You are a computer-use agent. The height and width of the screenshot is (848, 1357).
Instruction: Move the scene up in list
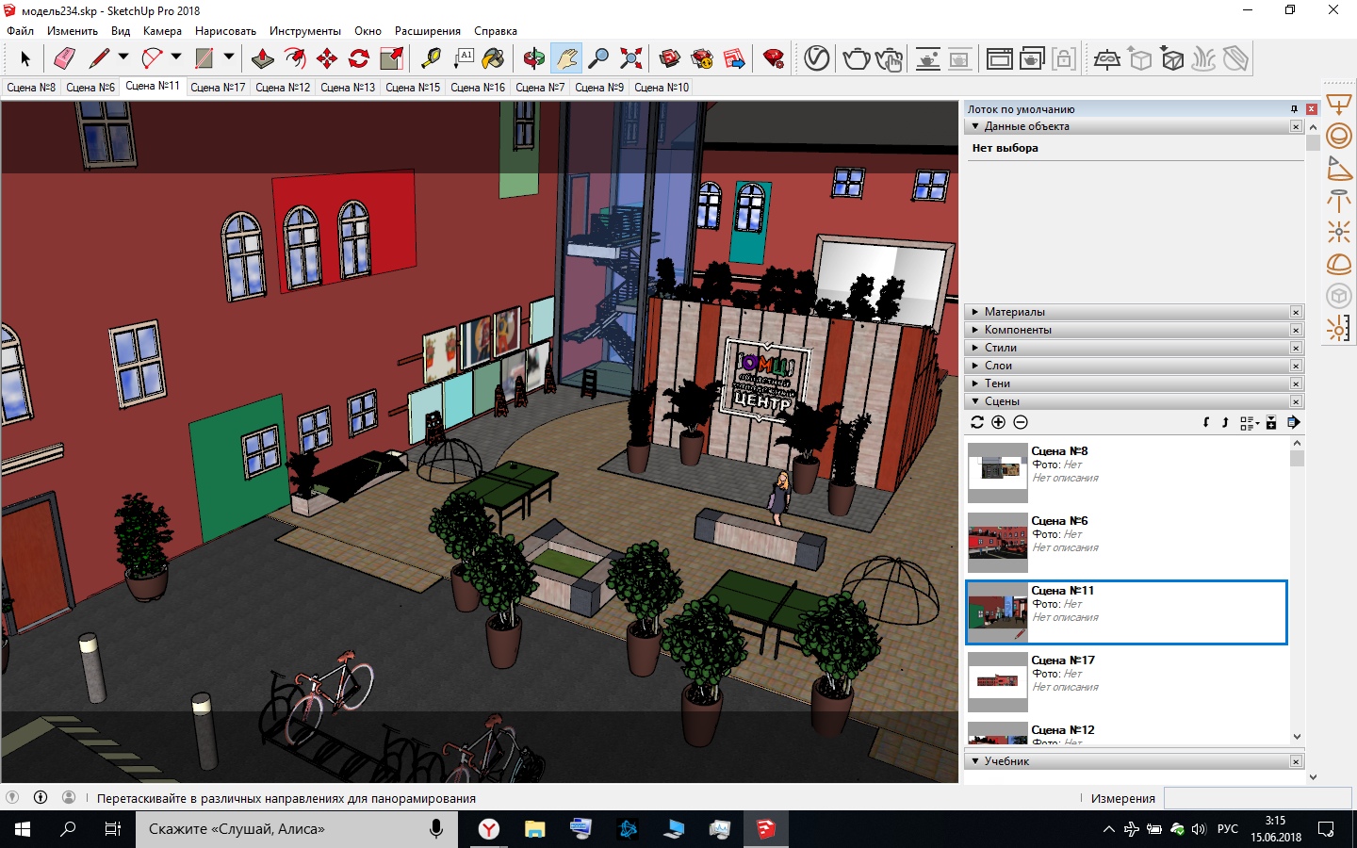1225,423
